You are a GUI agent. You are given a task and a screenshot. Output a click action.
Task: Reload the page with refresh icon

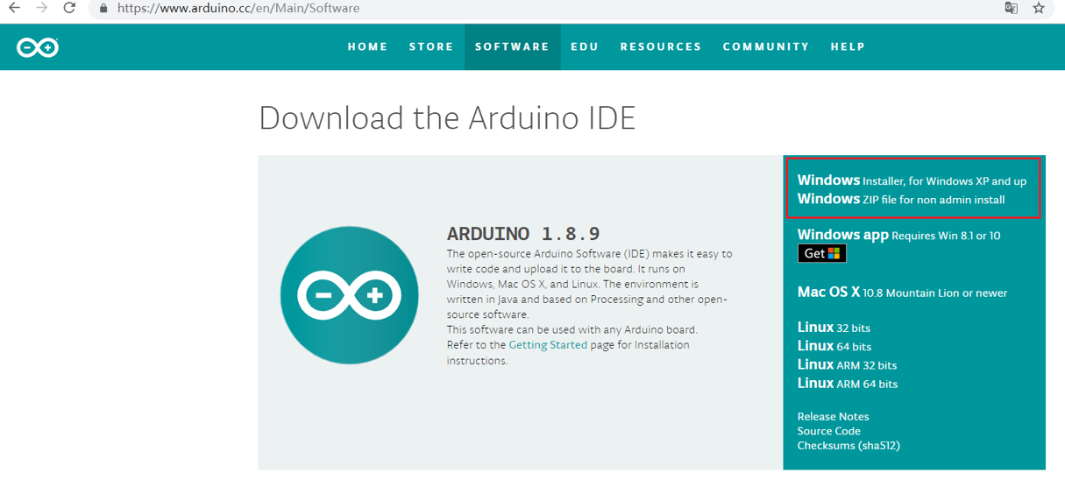click(x=69, y=8)
